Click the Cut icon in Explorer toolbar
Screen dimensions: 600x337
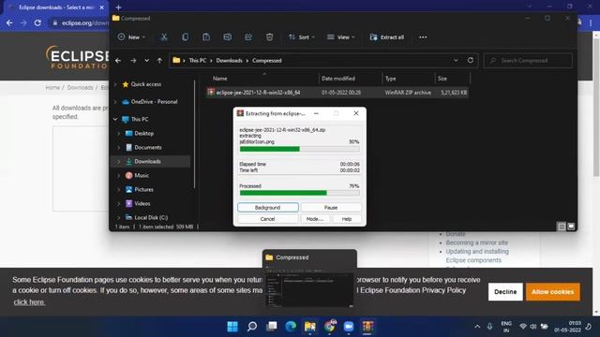164,37
